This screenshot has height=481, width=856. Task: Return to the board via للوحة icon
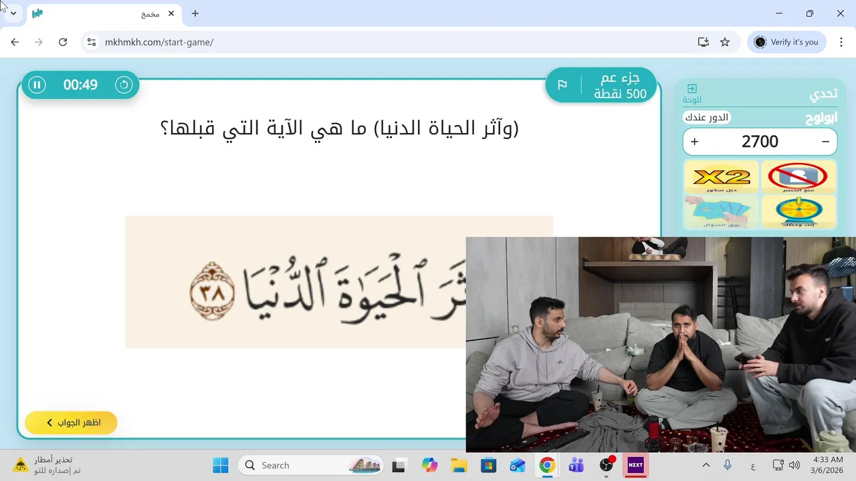(x=692, y=94)
